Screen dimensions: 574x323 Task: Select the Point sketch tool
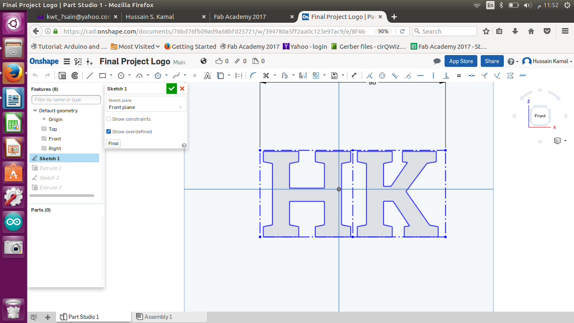195,76
